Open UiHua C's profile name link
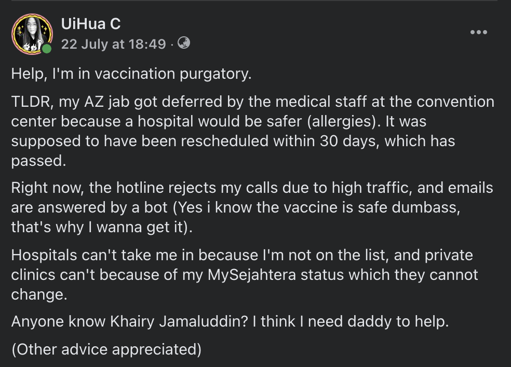The height and width of the screenshot is (367, 511). 90,24
